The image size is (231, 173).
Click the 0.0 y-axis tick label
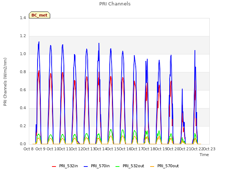coord(23,144)
